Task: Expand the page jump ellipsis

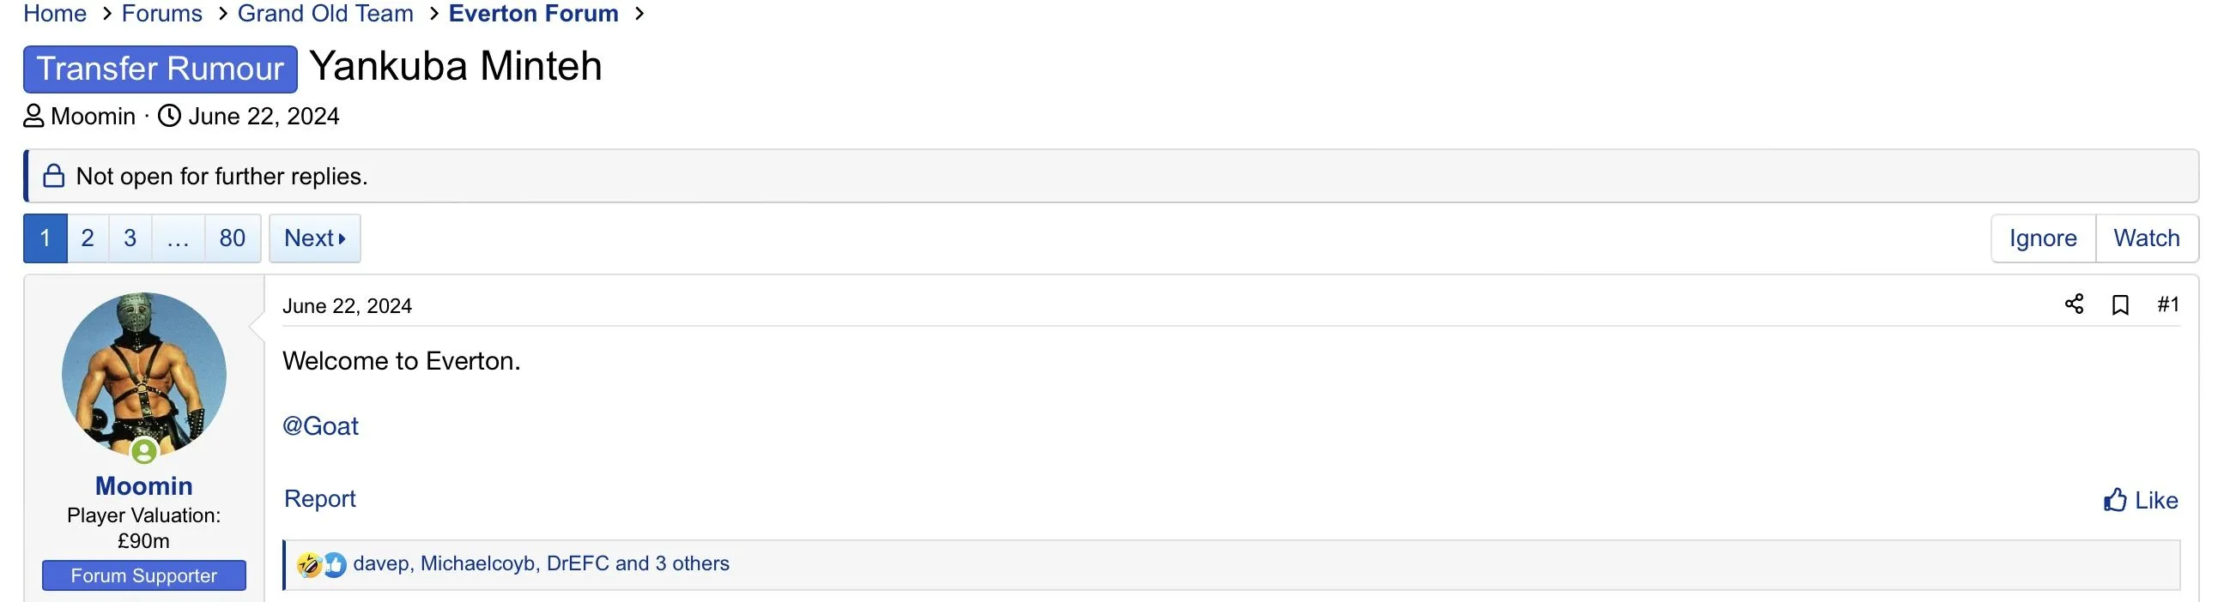Action: pos(179,238)
